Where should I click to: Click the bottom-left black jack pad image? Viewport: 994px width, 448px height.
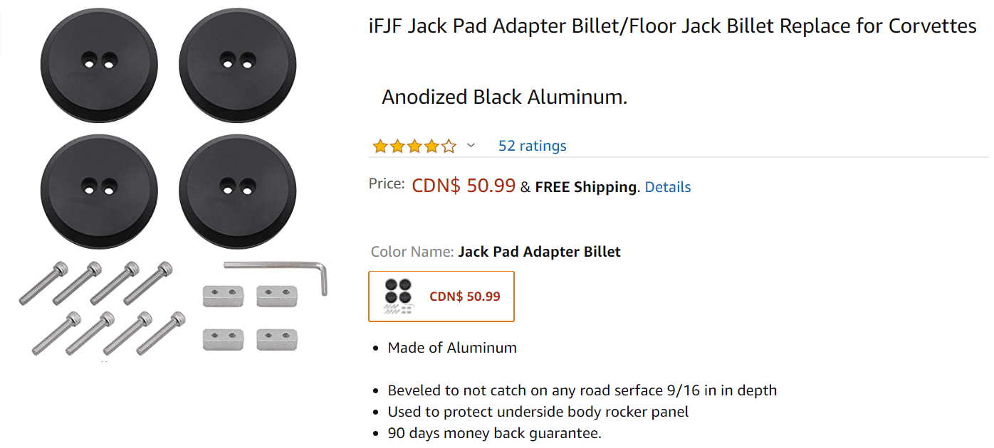99,192
